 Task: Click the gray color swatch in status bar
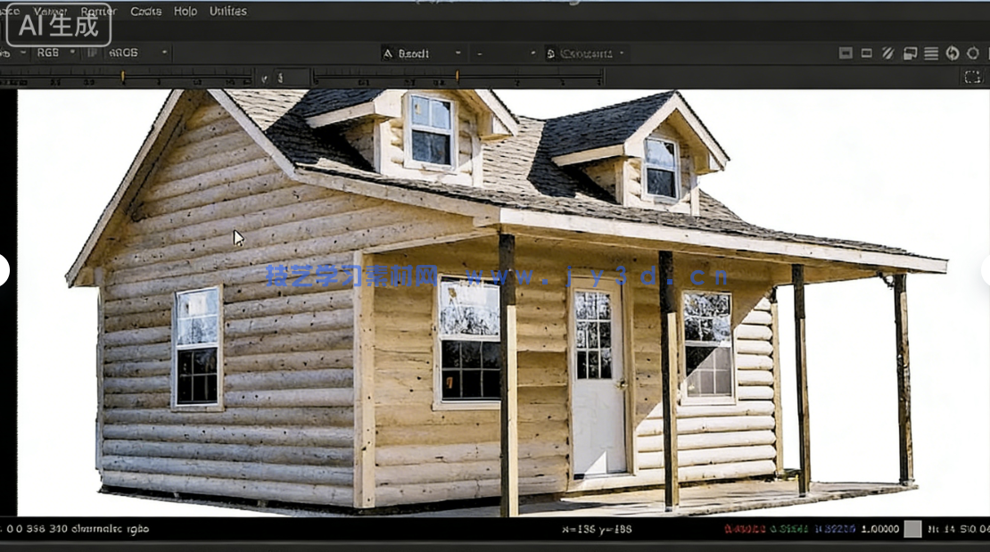(x=912, y=529)
